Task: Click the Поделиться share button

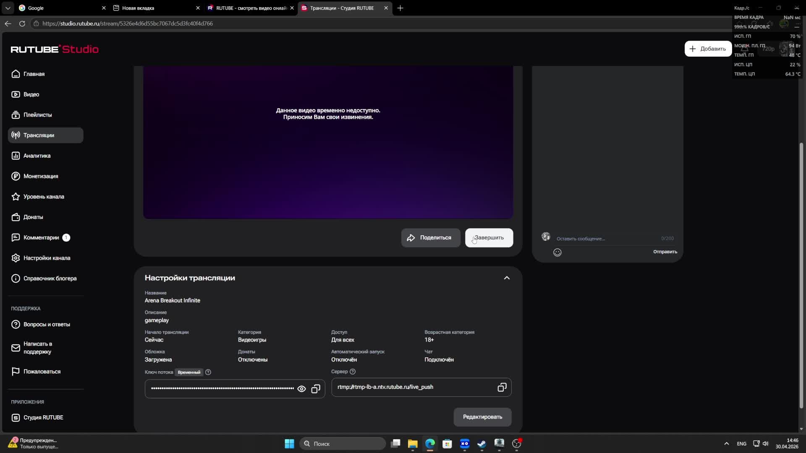Action: tap(430, 238)
